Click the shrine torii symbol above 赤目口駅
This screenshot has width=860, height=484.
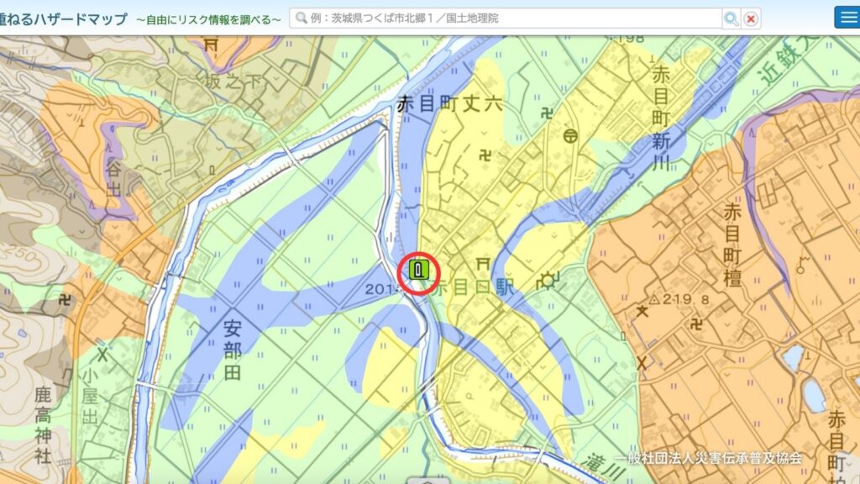[483, 263]
